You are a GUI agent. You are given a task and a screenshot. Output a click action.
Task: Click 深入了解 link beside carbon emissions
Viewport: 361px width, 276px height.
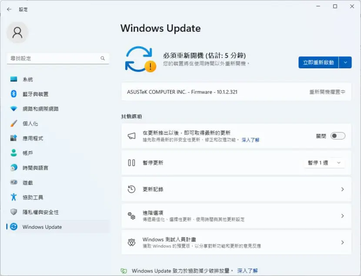pos(247,271)
